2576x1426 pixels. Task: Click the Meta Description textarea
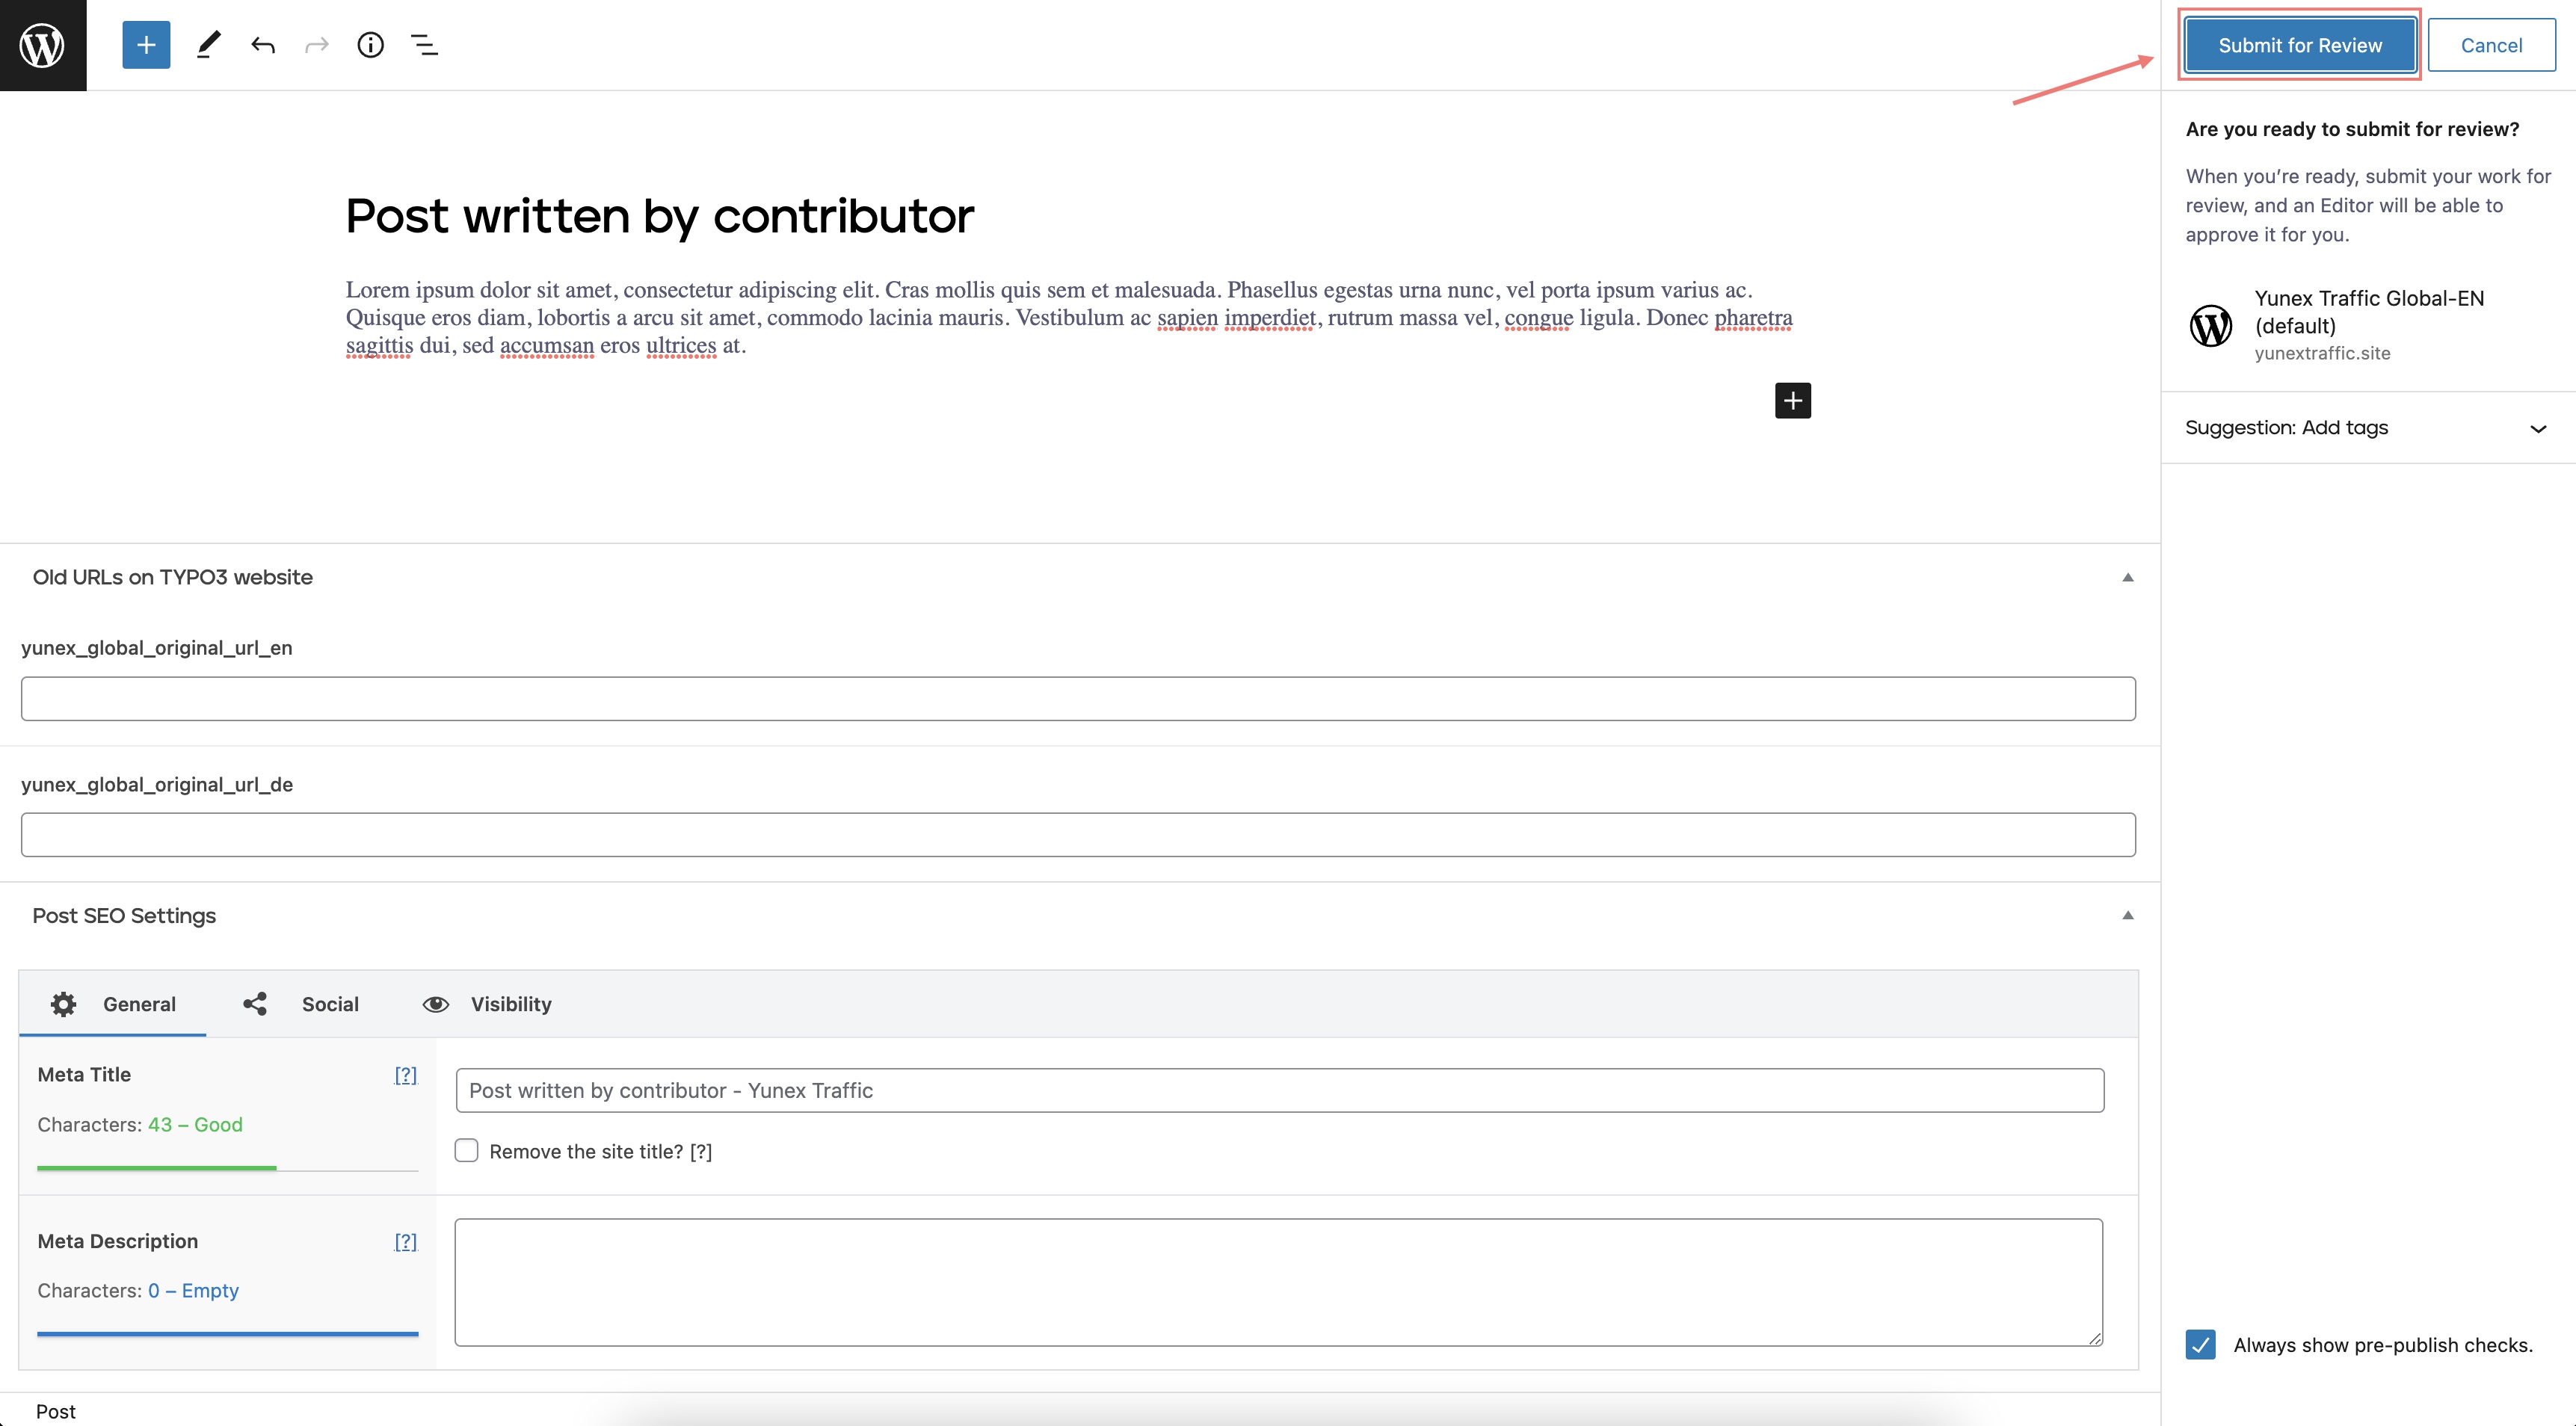pyautogui.click(x=1278, y=1281)
